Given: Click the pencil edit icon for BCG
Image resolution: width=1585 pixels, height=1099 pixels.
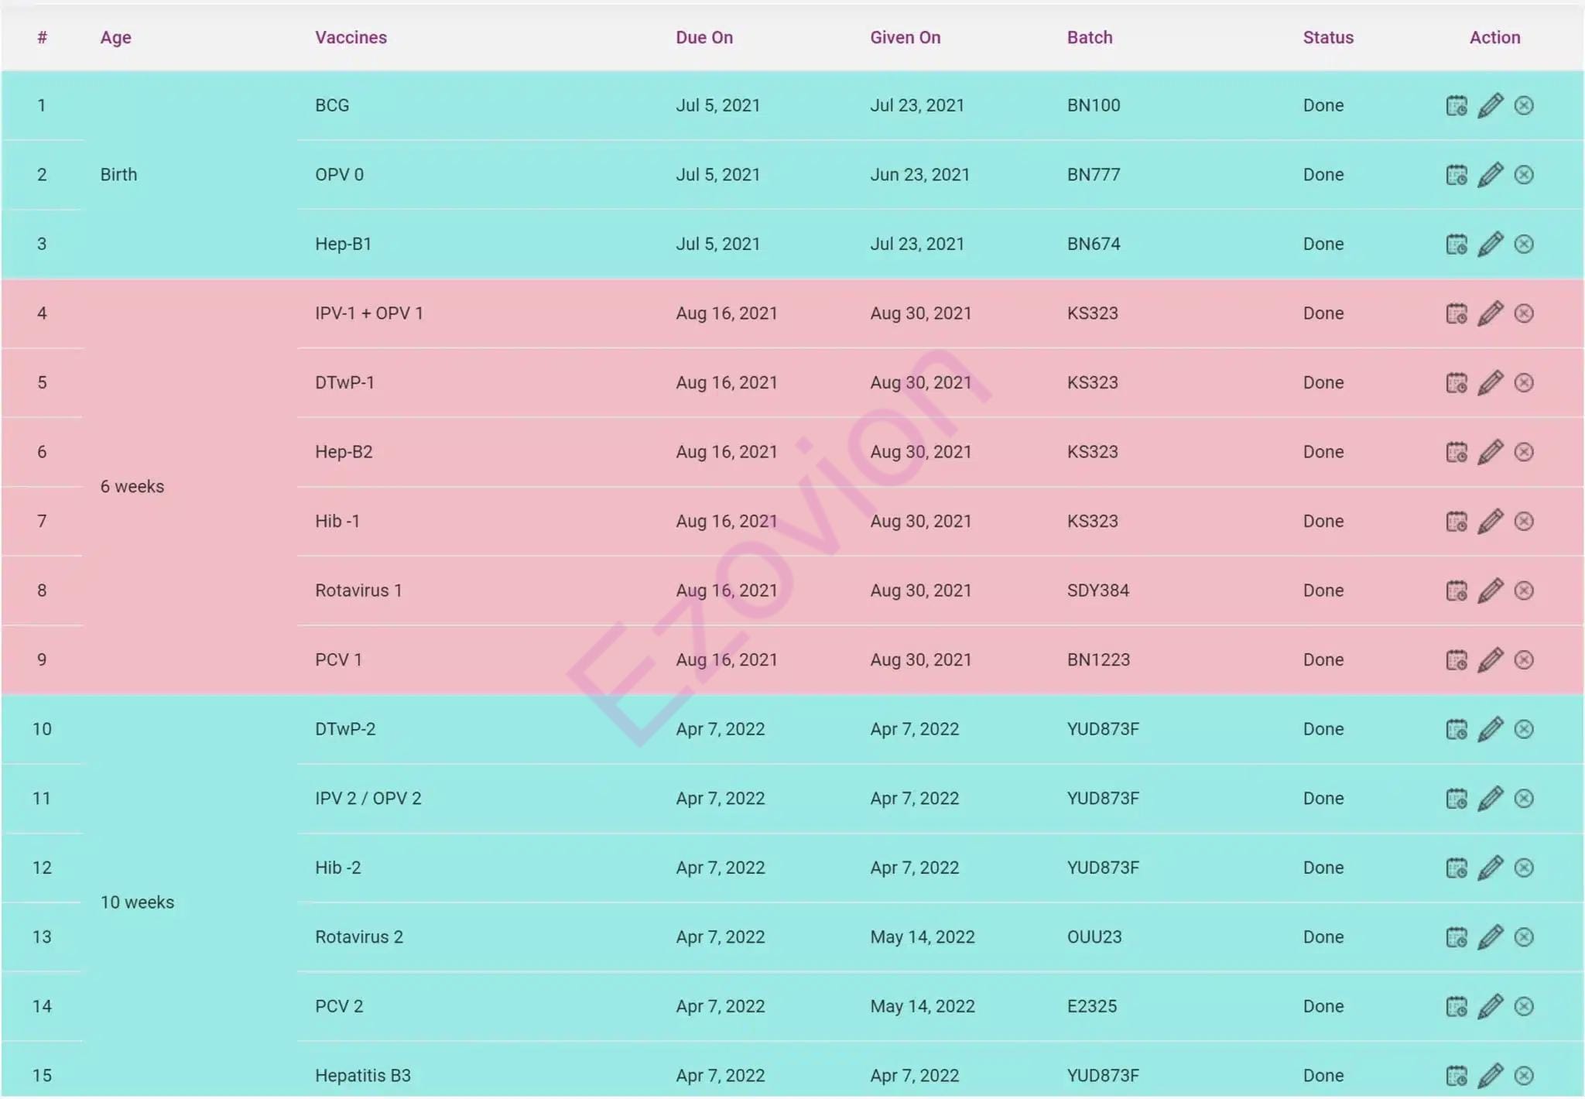Looking at the screenshot, I should click(1490, 105).
